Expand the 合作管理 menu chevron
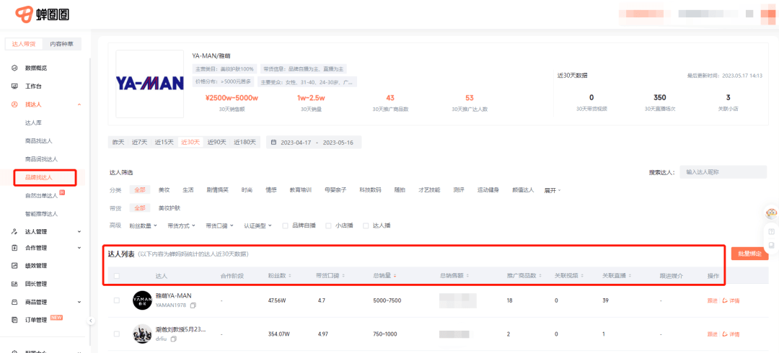Image resolution: width=779 pixels, height=353 pixels. tap(79, 248)
